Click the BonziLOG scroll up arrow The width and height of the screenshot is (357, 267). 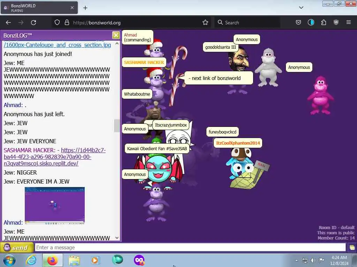pyautogui.click(x=117, y=43)
